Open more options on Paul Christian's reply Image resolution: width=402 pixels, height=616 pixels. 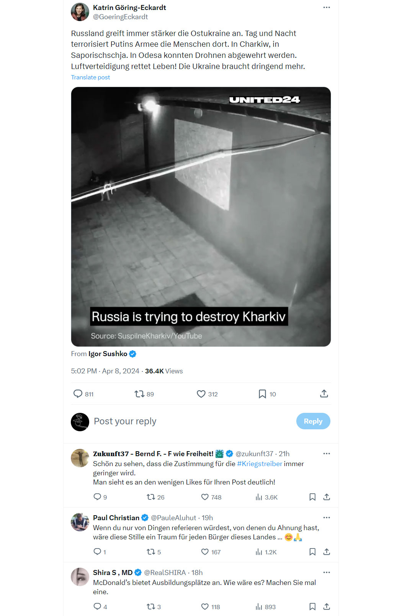[x=327, y=517]
